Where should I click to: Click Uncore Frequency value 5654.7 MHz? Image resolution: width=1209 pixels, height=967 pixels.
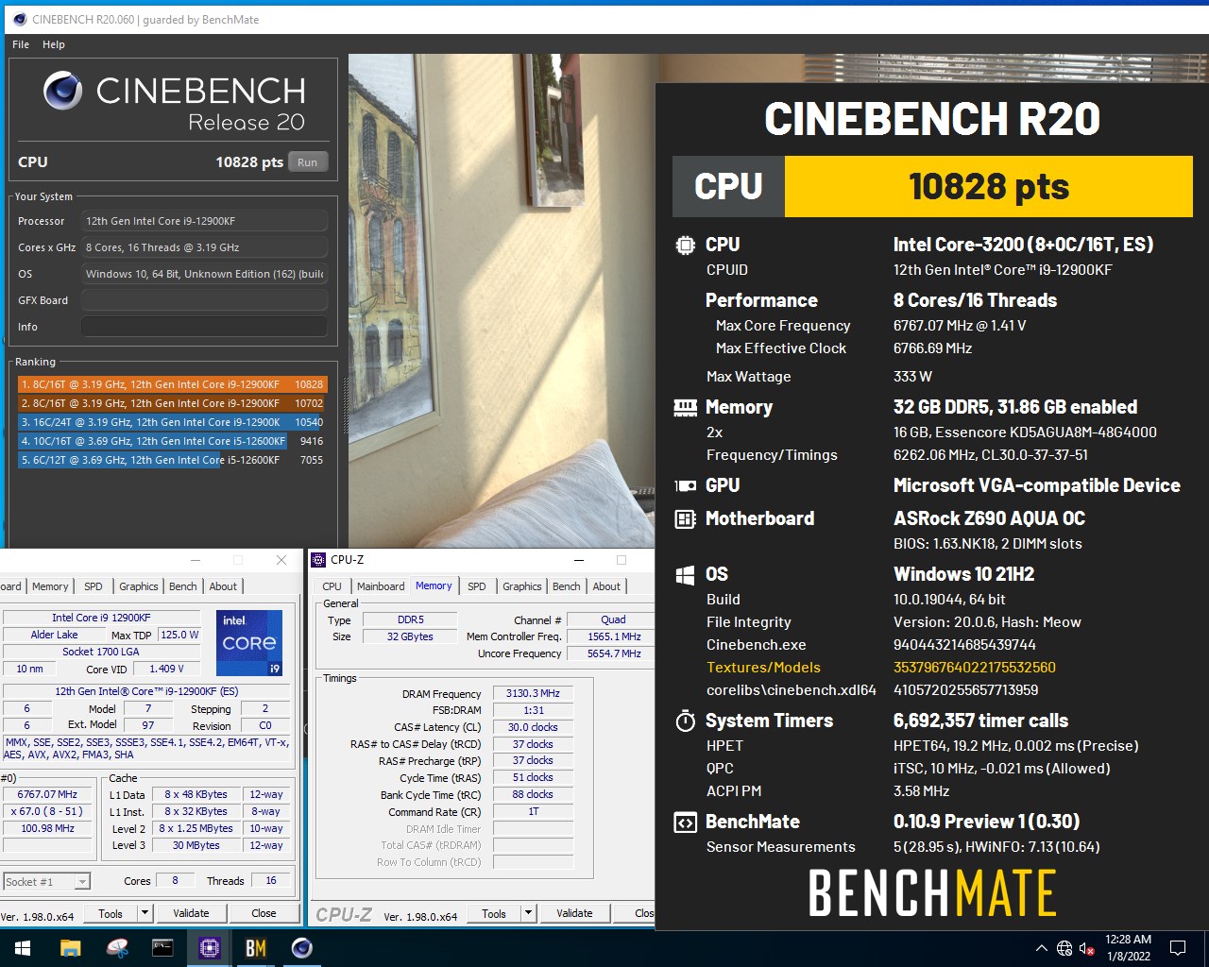tap(613, 653)
